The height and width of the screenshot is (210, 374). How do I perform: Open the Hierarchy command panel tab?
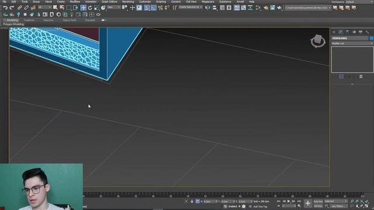[347, 32]
